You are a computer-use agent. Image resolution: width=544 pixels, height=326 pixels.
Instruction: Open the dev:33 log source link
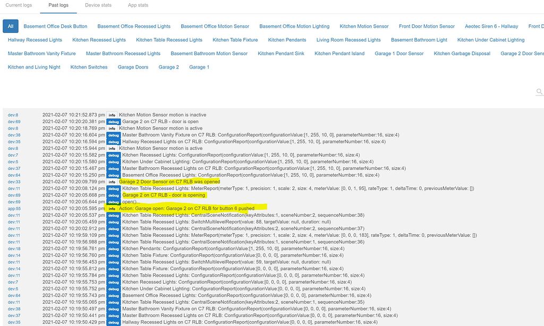[14, 182]
